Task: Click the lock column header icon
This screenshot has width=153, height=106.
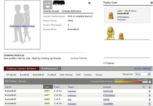Action: 149,87
